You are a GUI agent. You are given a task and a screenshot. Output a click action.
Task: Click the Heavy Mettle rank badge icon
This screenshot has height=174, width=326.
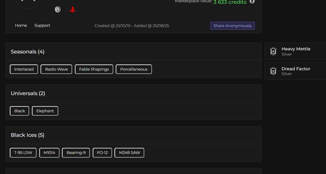pyautogui.click(x=273, y=51)
